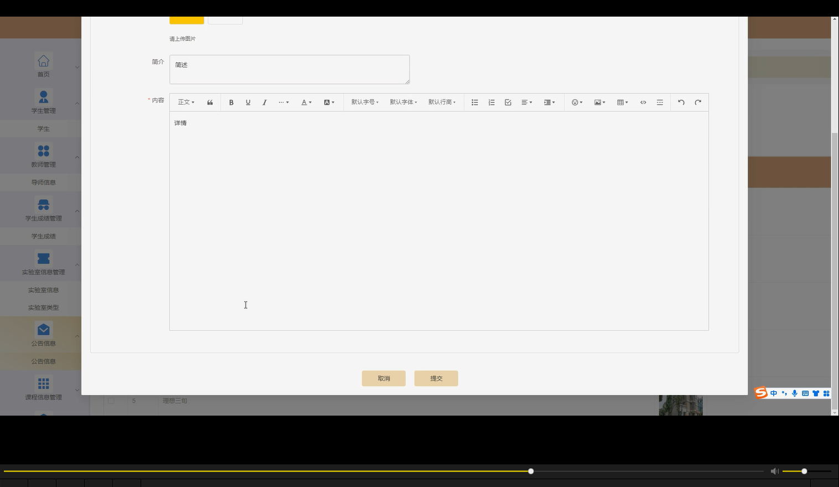Viewport: 839px width, 487px height.
Task: Open the 默认字号 font size dropdown
Action: coord(364,102)
